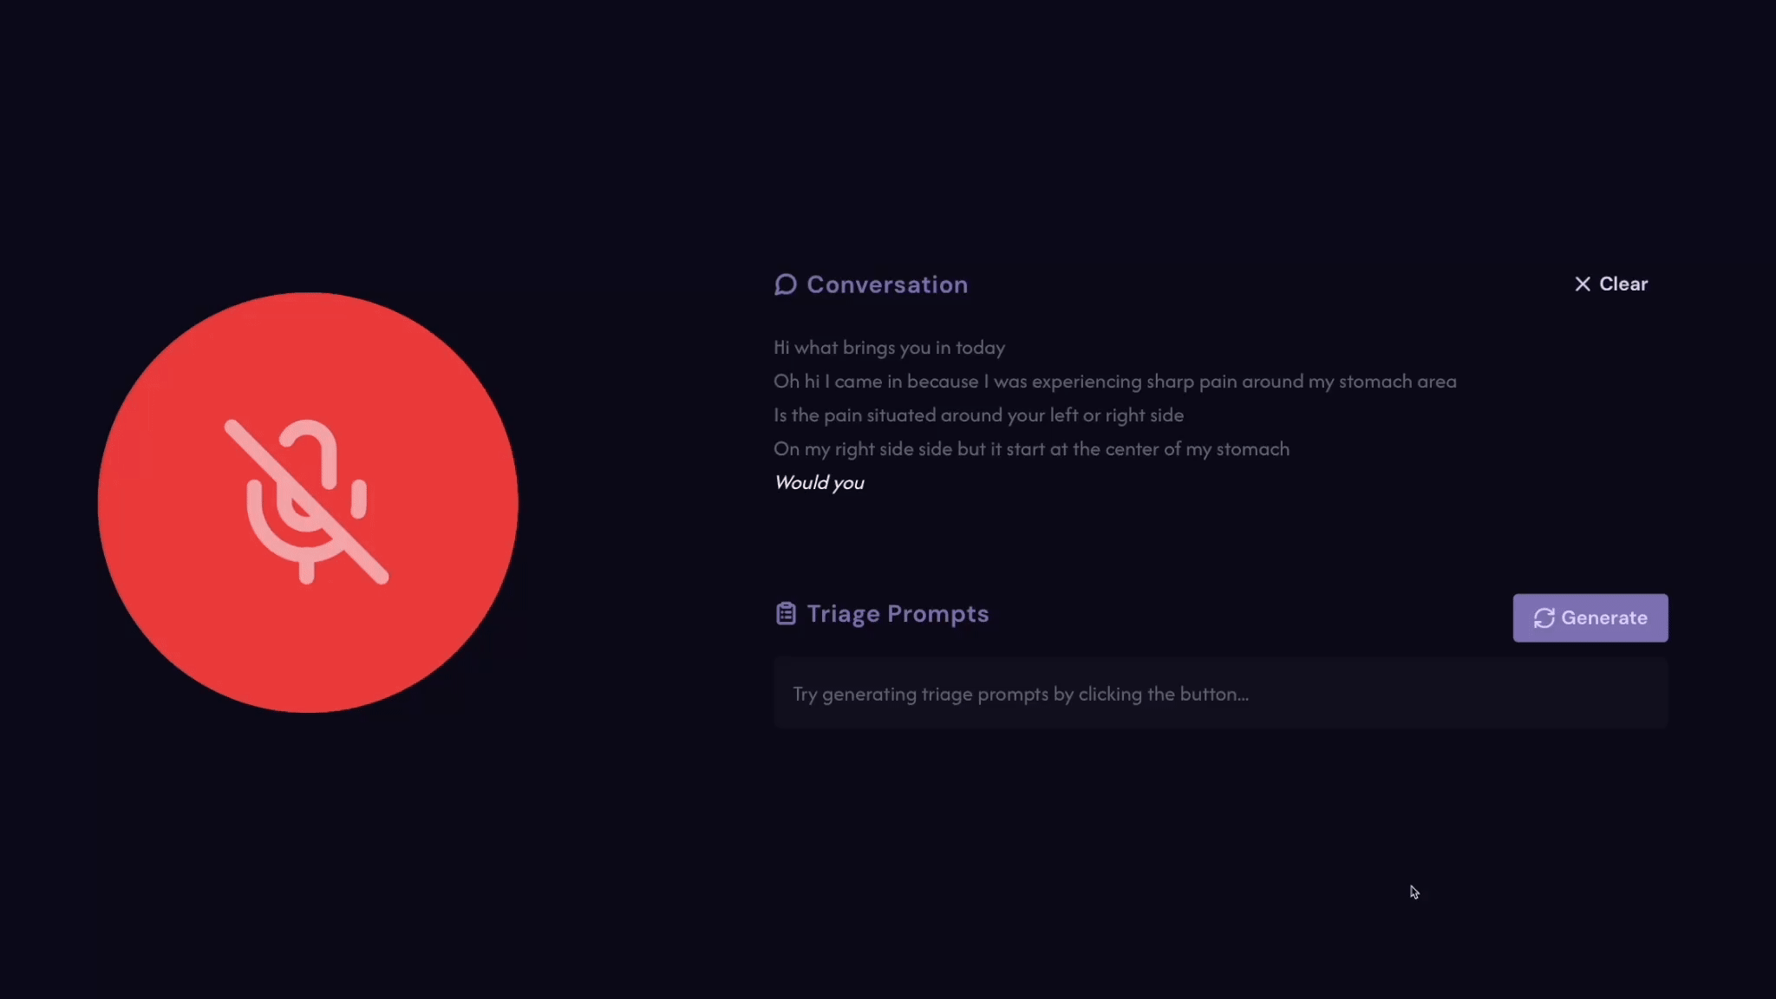Clear the conversation transcript

[x=1611, y=284]
